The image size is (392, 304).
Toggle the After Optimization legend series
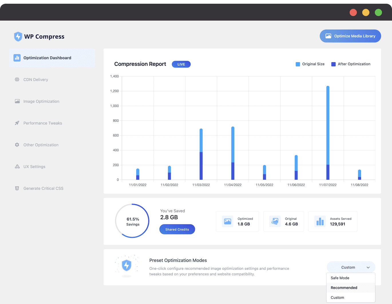tap(351, 64)
